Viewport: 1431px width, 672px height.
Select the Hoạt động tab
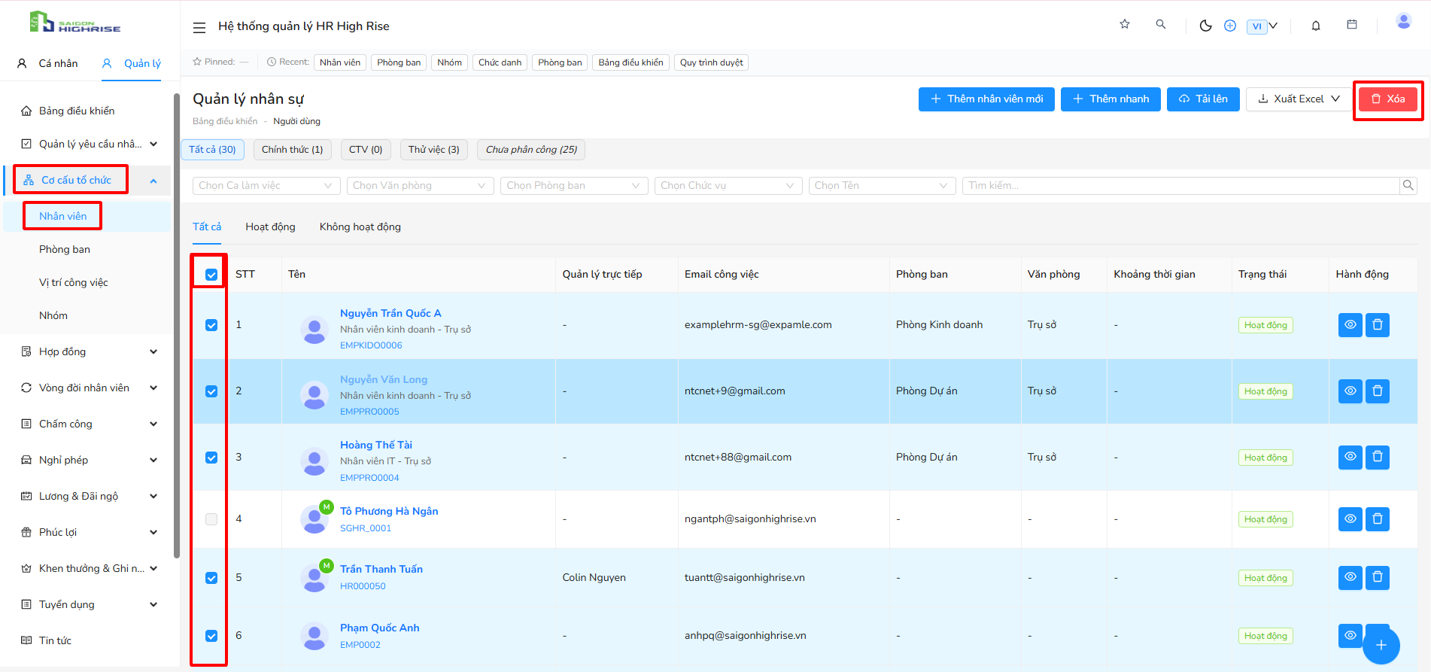click(270, 227)
